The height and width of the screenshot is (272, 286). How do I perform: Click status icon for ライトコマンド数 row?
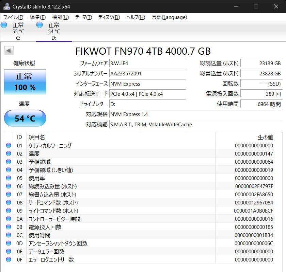[x=9, y=211]
